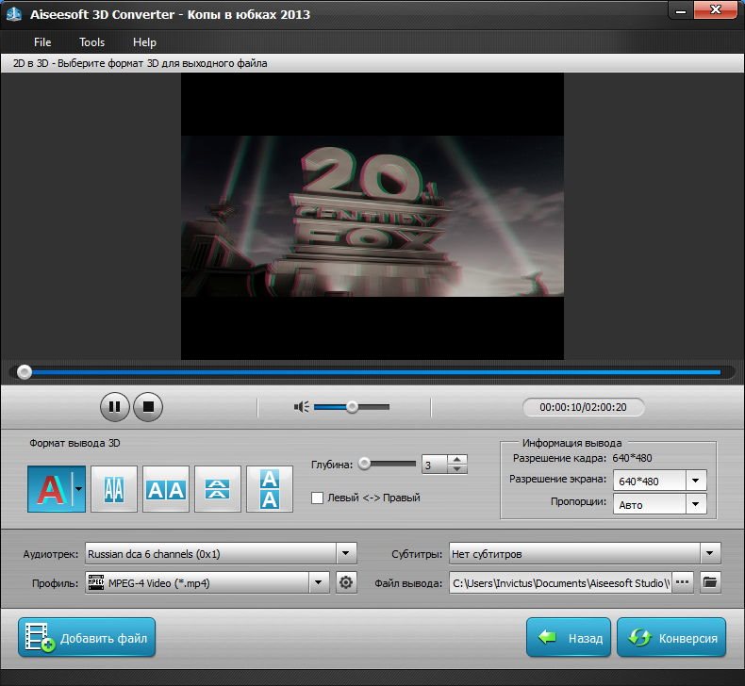Image resolution: width=745 pixels, height=686 pixels.
Task: Decrease depth value with down arrow
Action: 456,469
